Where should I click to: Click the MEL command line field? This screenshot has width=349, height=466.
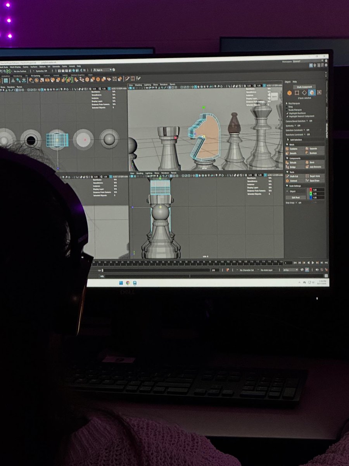tap(215, 276)
